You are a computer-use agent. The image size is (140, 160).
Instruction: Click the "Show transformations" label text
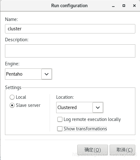click(85, 129)
